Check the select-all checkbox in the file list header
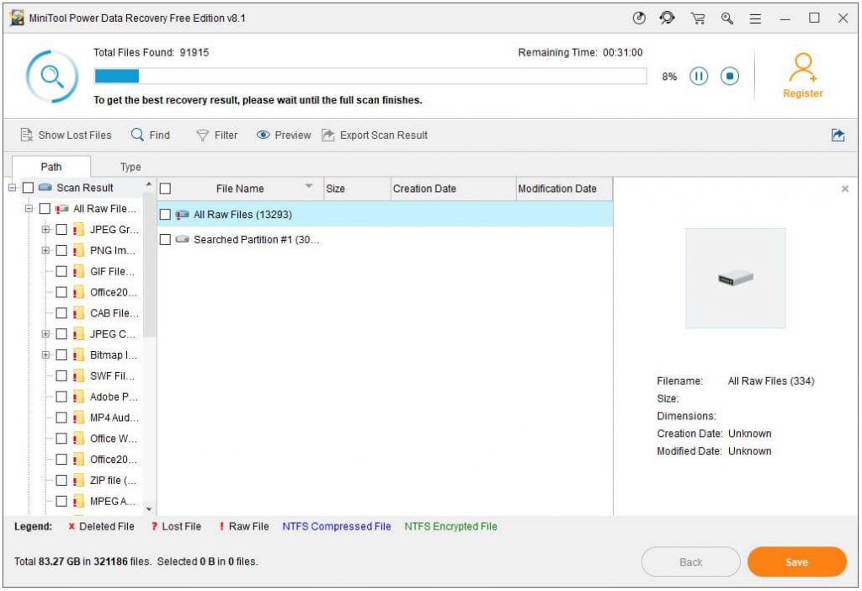 click(165, 189)
